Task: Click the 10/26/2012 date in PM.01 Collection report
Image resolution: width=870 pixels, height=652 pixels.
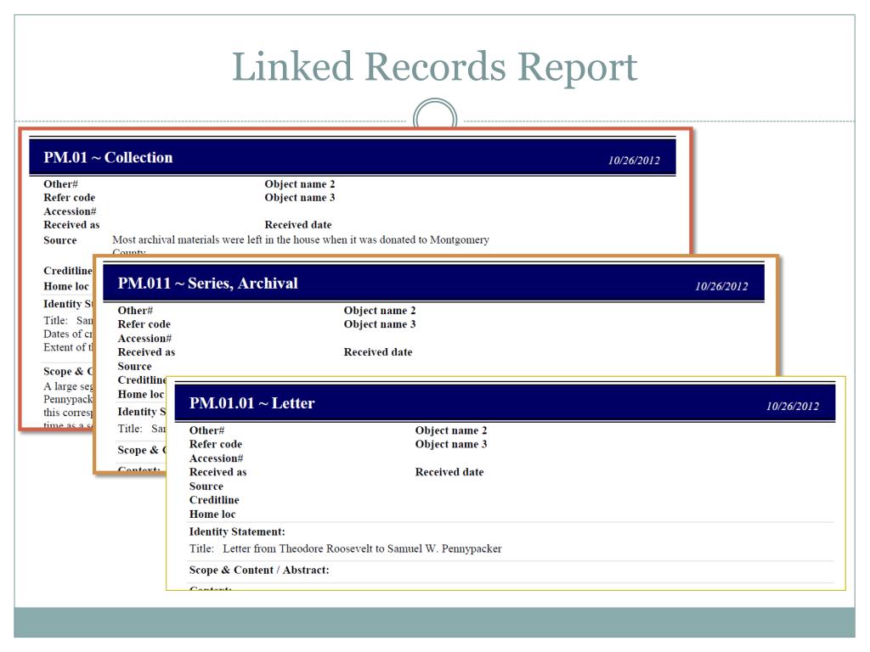Action: 634,160
